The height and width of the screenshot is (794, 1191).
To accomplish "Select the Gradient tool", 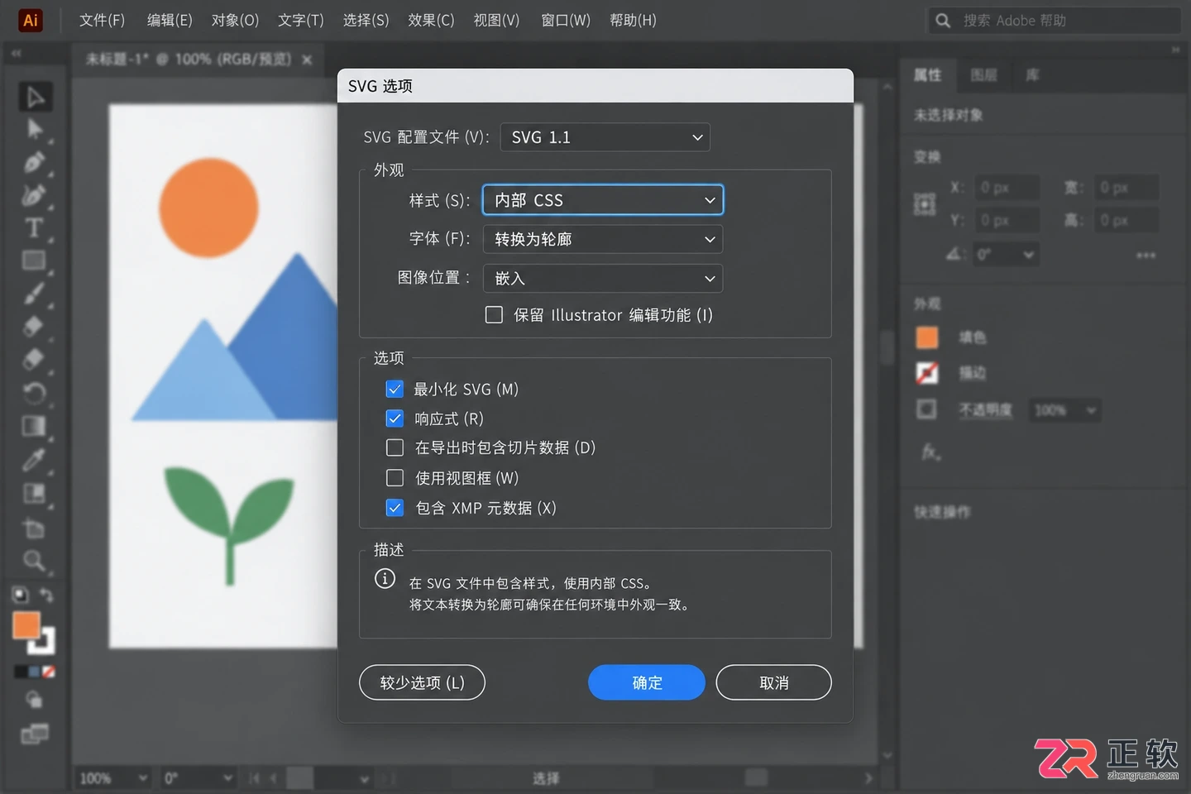I will click(35, 426).
